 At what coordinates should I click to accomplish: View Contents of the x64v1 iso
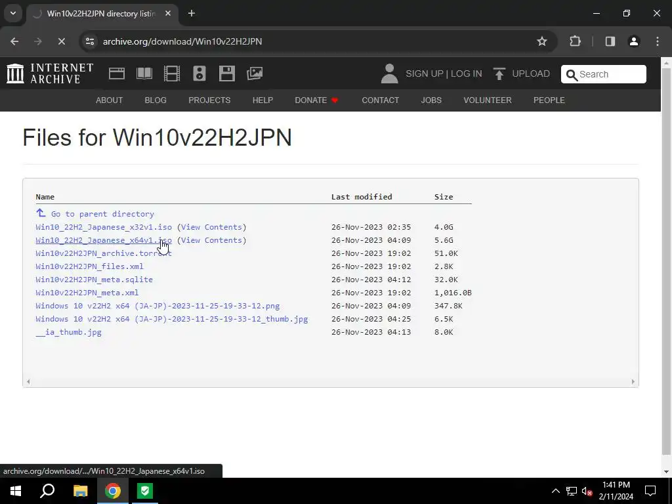pyautogui.click(x=211, y=240)
